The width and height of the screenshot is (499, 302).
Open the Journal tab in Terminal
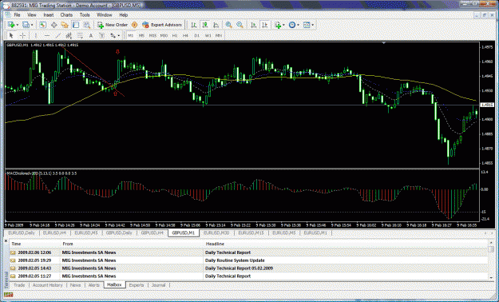coord(159,285)
